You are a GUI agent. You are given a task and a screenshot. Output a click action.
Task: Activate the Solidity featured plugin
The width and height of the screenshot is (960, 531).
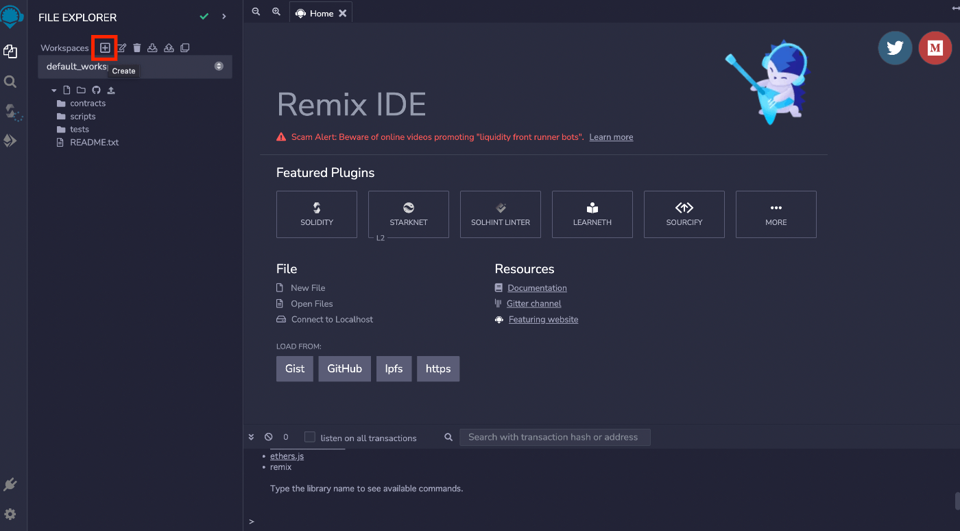click(x=317, y=215)
